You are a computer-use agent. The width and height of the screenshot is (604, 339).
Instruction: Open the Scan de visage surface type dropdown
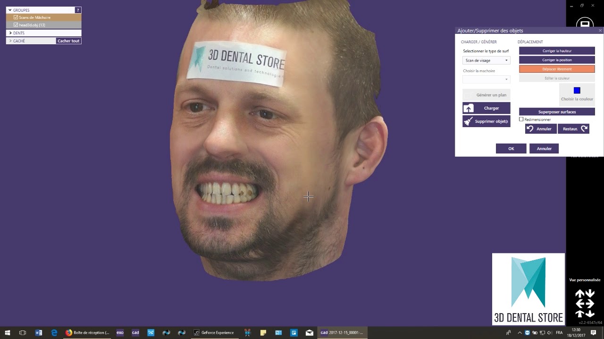coord(487,60)
